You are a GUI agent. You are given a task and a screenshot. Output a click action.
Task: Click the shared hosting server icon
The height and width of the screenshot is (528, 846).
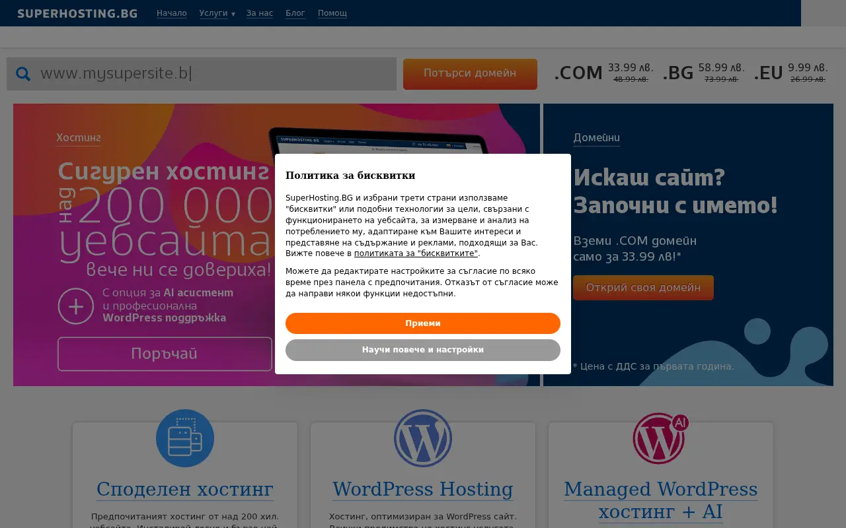coord(185,438)
